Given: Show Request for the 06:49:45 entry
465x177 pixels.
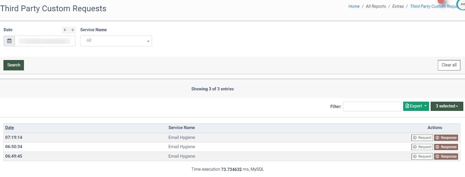Looking at the screenshot, I should click(422, 156).
